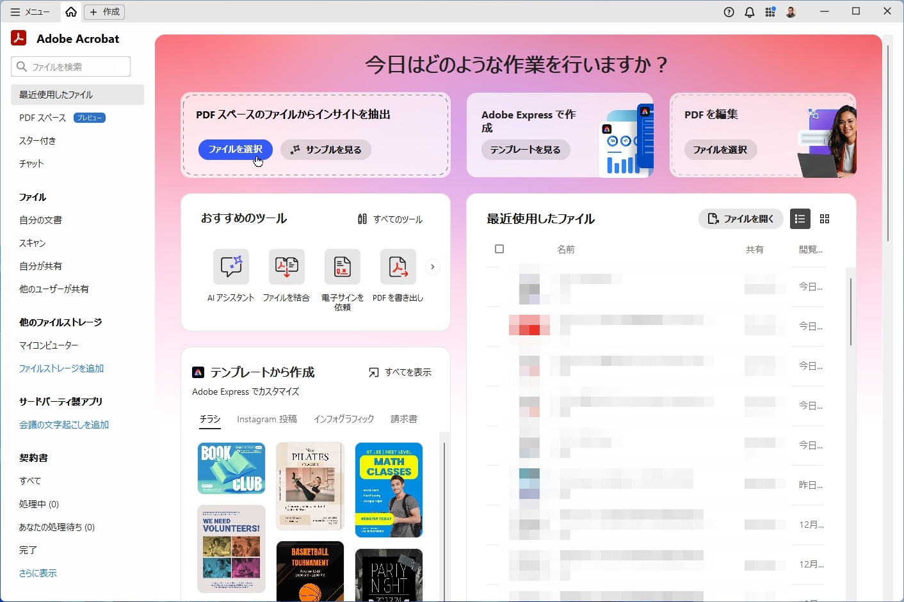Open the user profile avatar
Image resolution: width=904 pixels, height=602 pixels.
point(791,12)
